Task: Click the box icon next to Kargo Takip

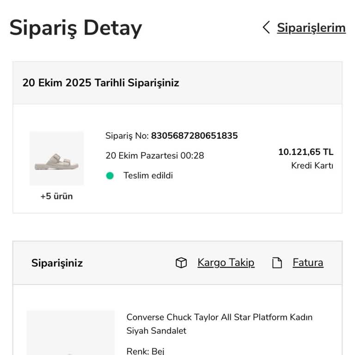Action: 181,263
